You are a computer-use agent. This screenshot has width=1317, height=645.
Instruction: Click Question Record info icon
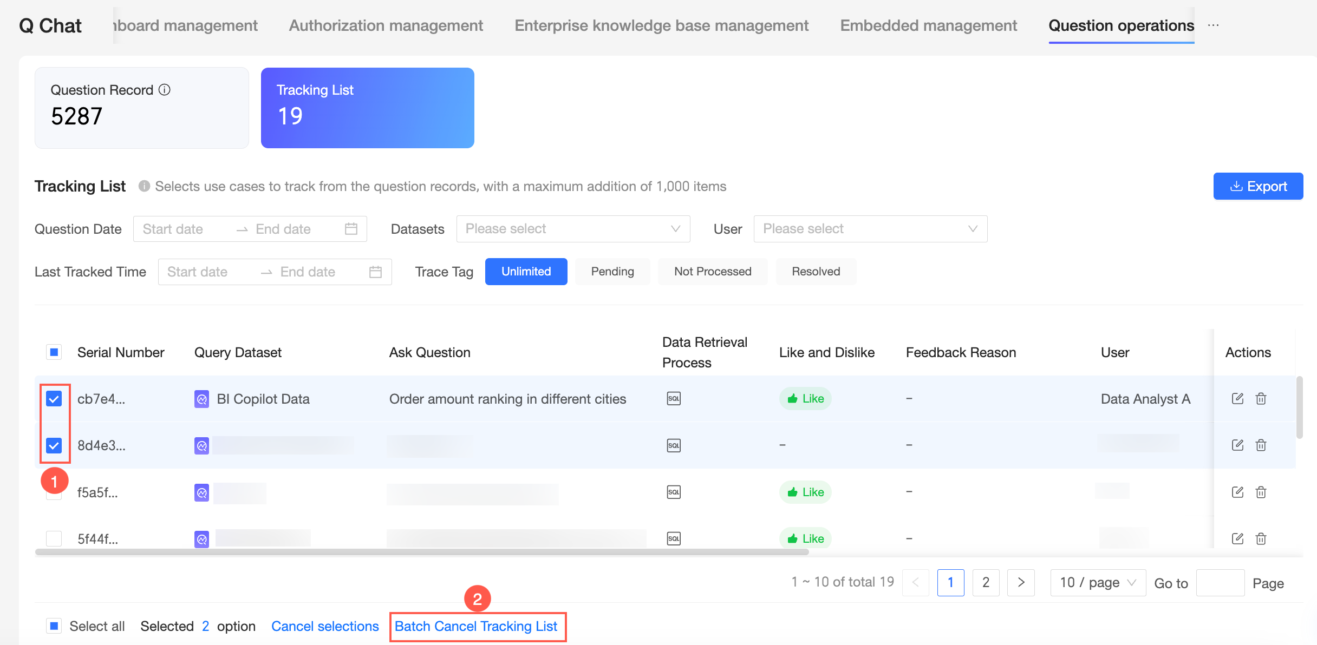(x=165, y=90)
